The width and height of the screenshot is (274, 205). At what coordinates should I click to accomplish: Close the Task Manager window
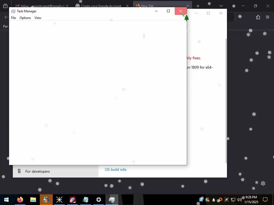click(181, 11)
